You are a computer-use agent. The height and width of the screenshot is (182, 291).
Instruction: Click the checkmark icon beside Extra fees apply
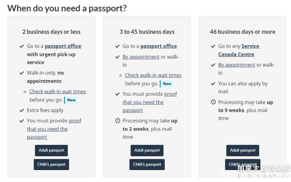(22, 110)
